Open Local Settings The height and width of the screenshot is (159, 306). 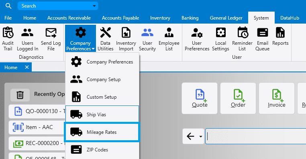coord(220,39)
